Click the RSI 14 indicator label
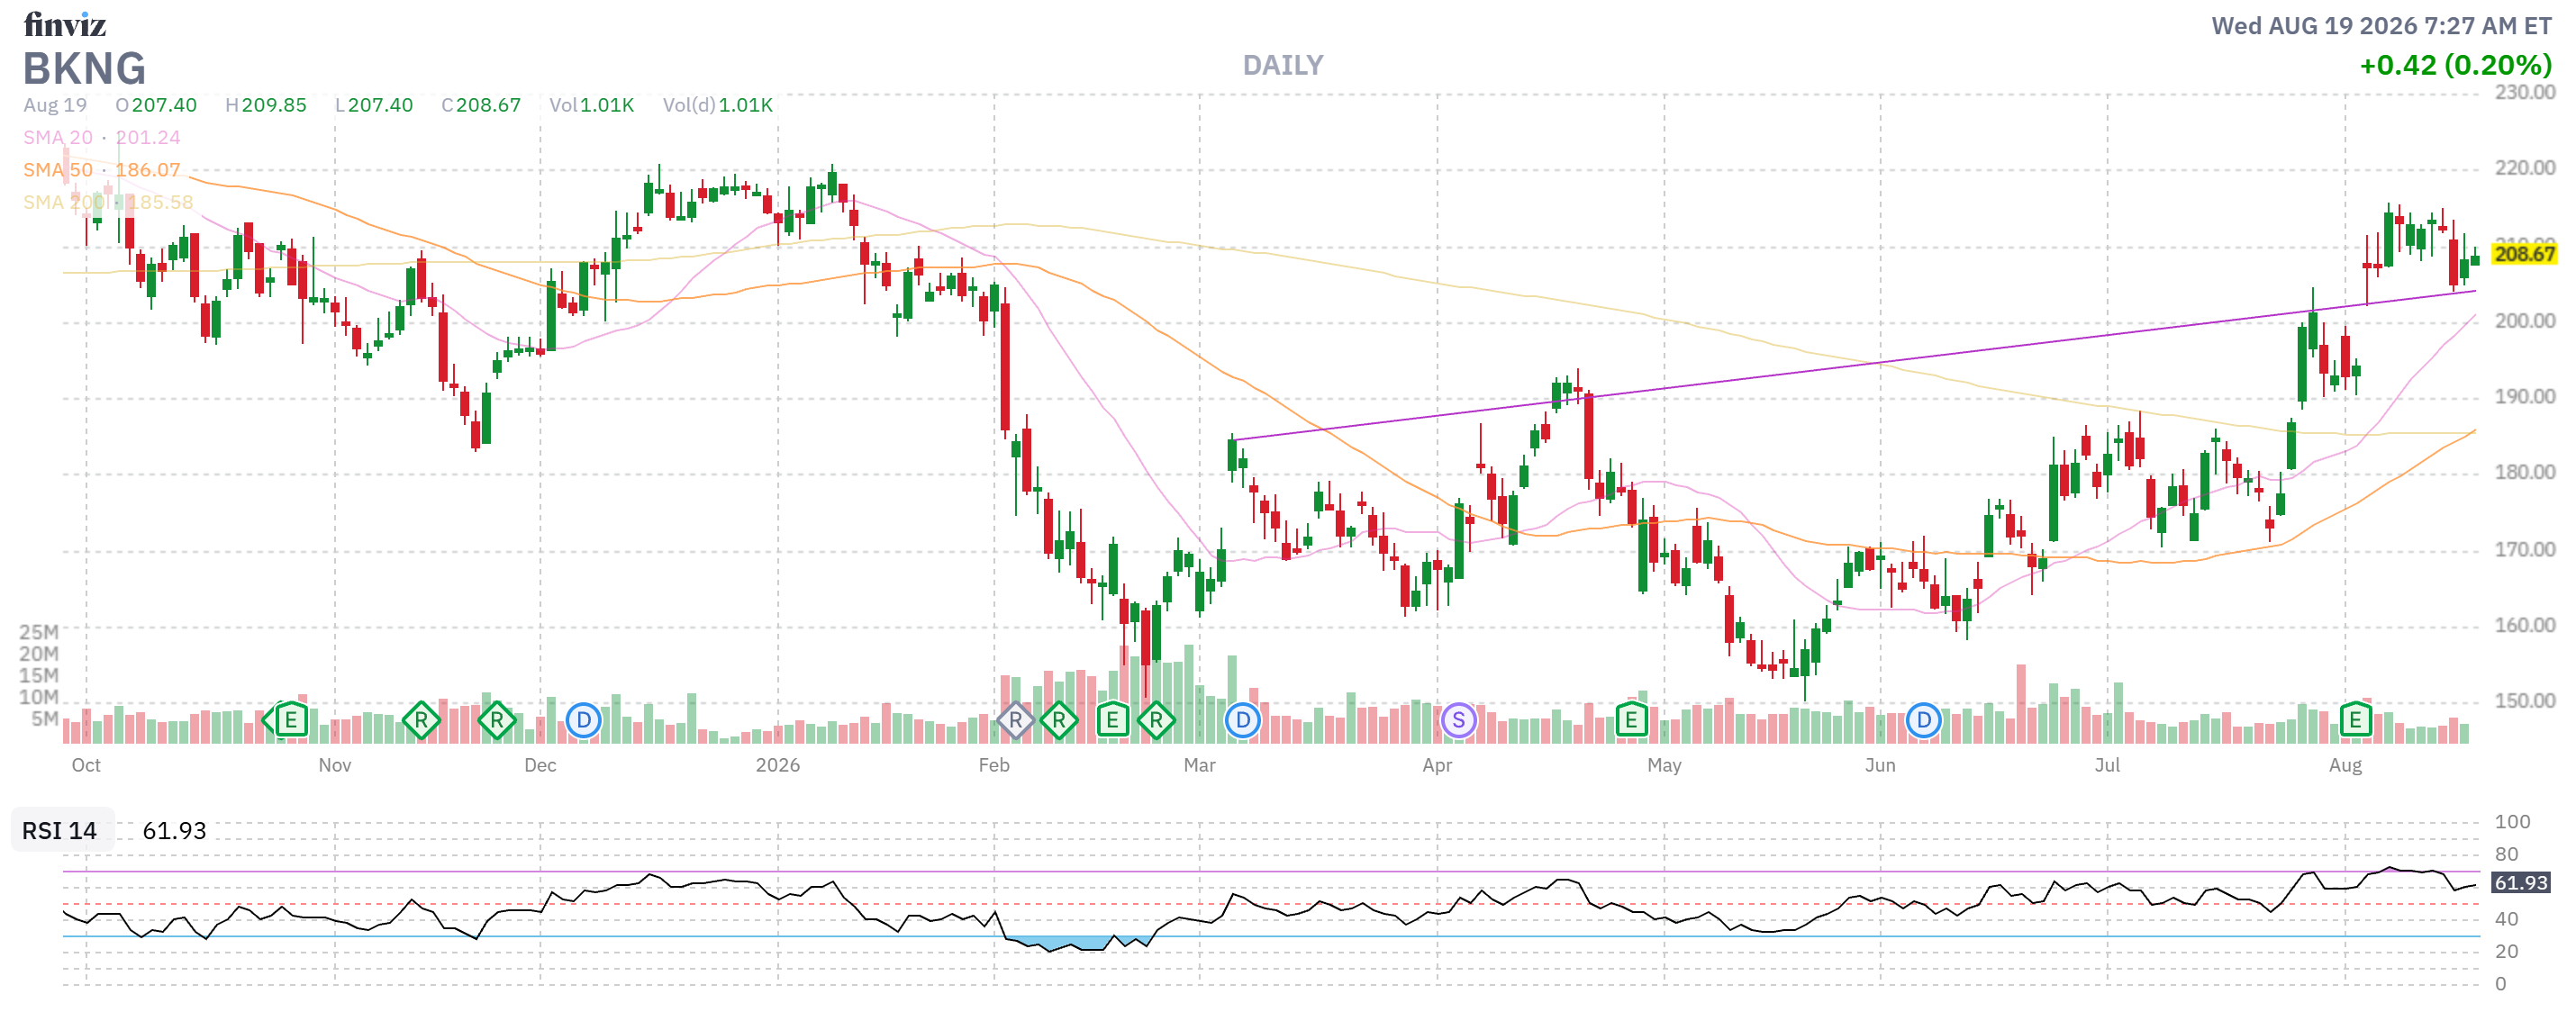 (60, 831)
